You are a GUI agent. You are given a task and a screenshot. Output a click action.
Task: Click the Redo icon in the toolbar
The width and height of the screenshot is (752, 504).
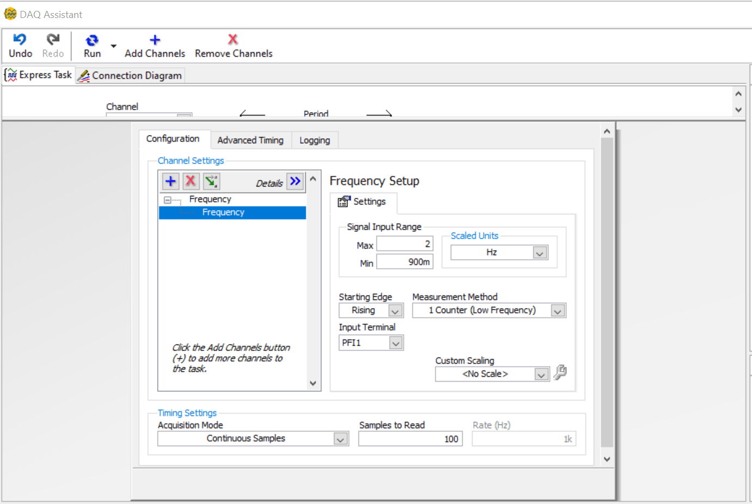tap(53, 39)
